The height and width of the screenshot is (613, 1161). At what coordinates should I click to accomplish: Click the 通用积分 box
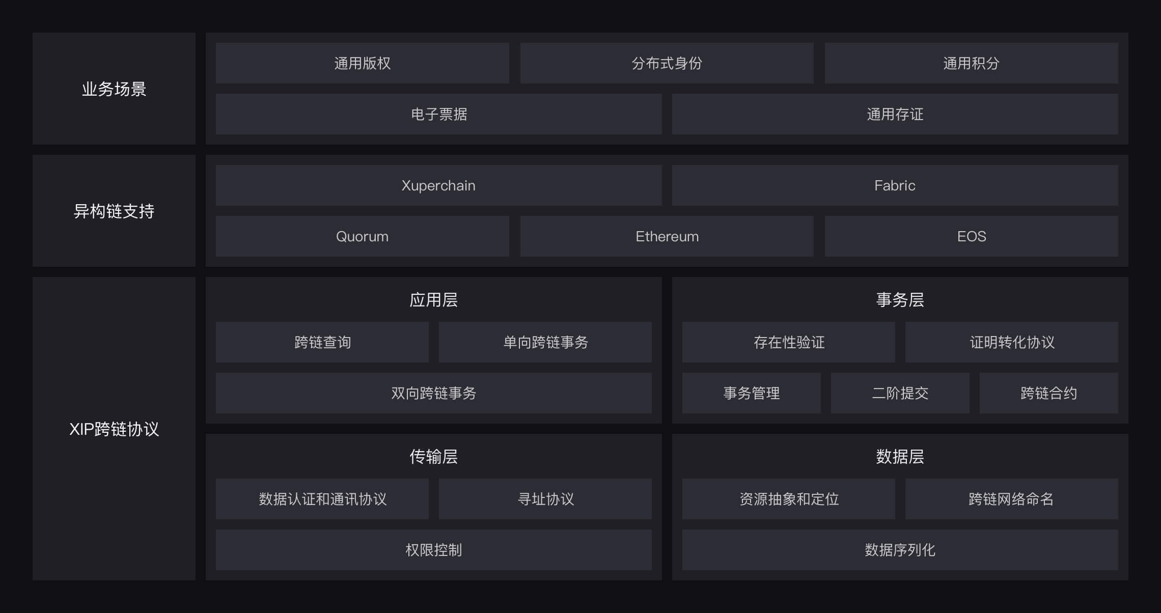pos(971,63)
